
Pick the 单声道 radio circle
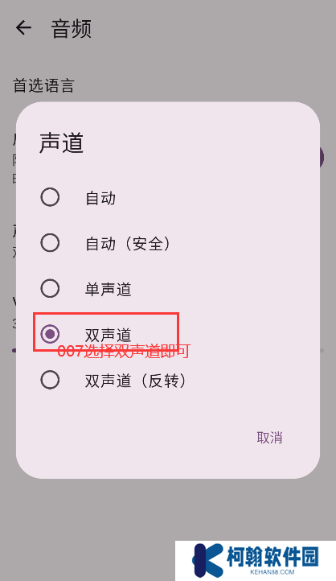coord(50,289)
